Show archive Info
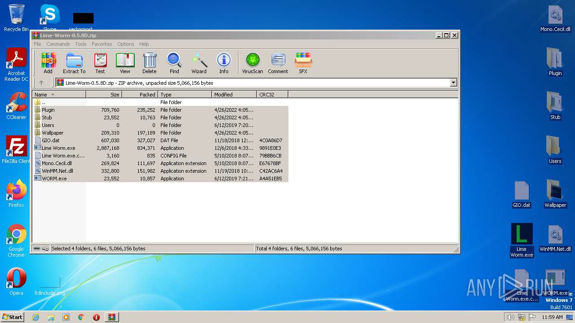The width and height of the screenshot is (575, 323). tap(224, 63)
